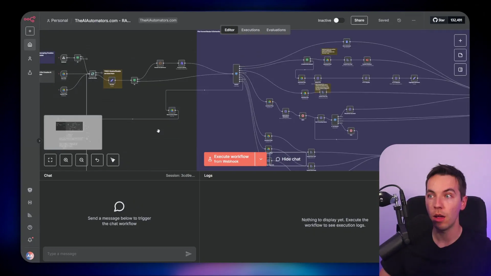Add a sticky note with the note icon

tap(460, 55)
